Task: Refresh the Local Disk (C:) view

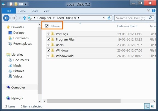Action: coord(109,18)
